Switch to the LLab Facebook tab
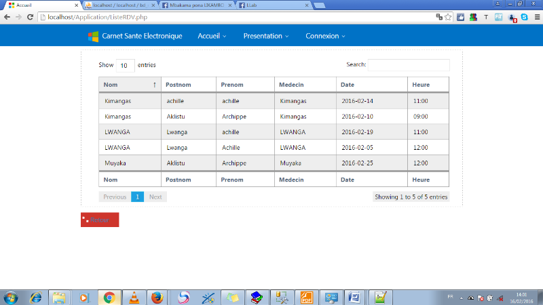This screenshot has height=305, width=543. [274, 5]
